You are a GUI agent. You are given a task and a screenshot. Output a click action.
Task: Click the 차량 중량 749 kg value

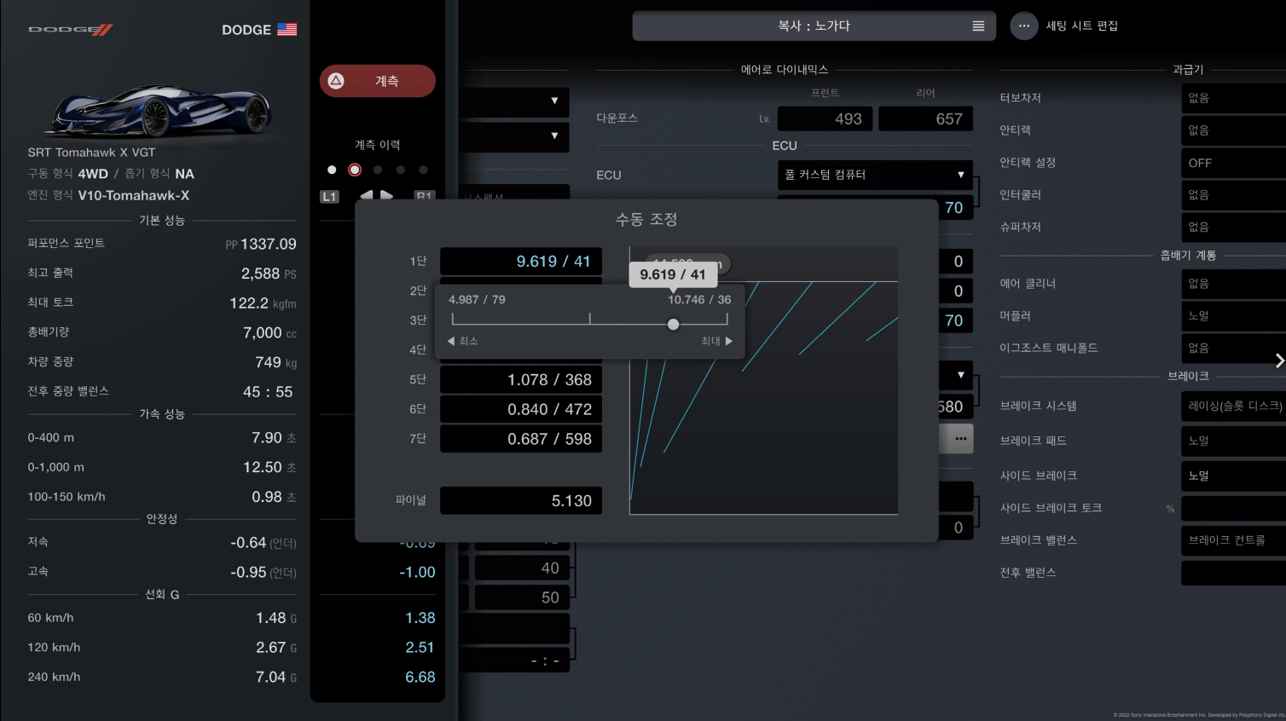275,362
